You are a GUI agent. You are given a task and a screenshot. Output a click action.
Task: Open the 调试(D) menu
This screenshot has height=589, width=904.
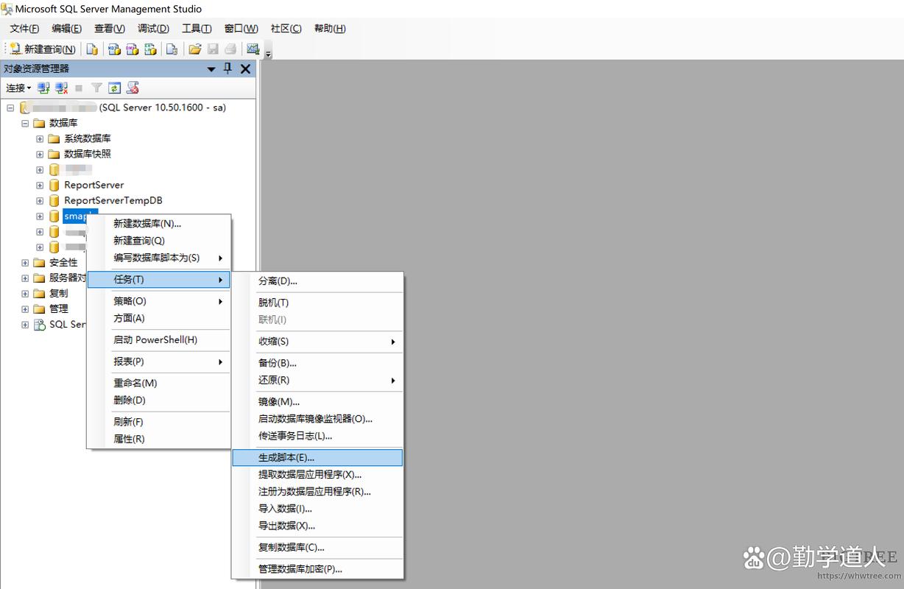point(153,29)
